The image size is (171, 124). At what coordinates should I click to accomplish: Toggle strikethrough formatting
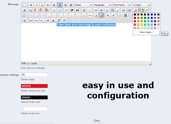48,5
